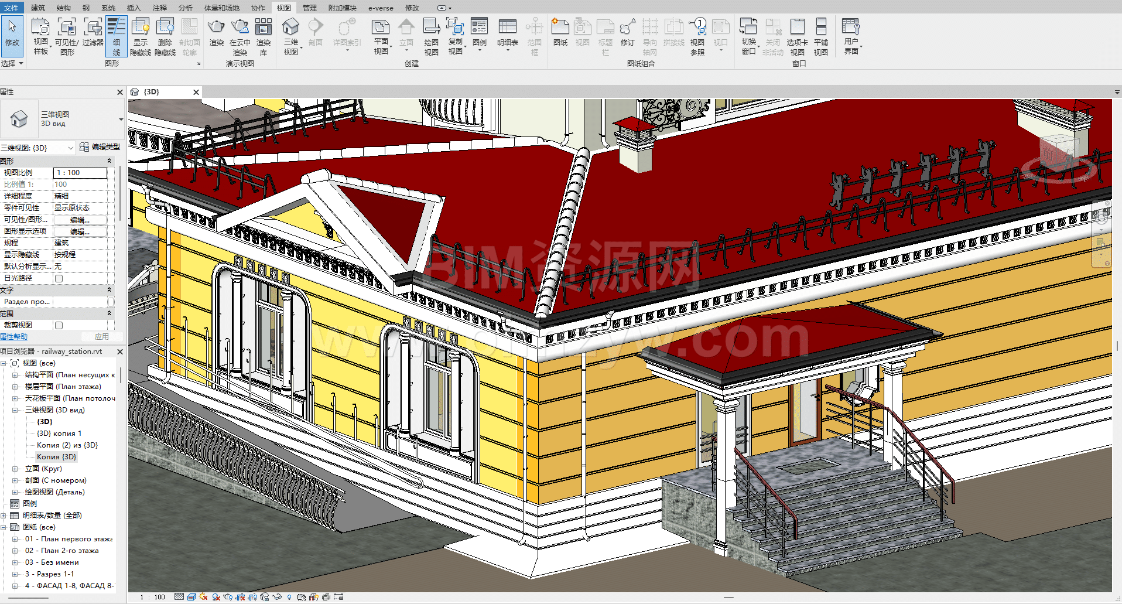Image resolution: width=1122 pixels, height=604 pixels.
Task: Select the 修改 (Modify) arrow tool
Action: coord(12,35)
